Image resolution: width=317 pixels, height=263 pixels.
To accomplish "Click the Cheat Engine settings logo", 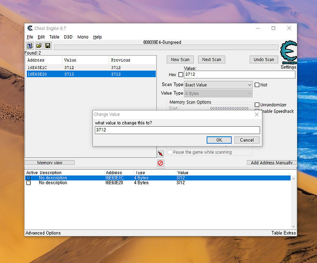I will [289, 52].
